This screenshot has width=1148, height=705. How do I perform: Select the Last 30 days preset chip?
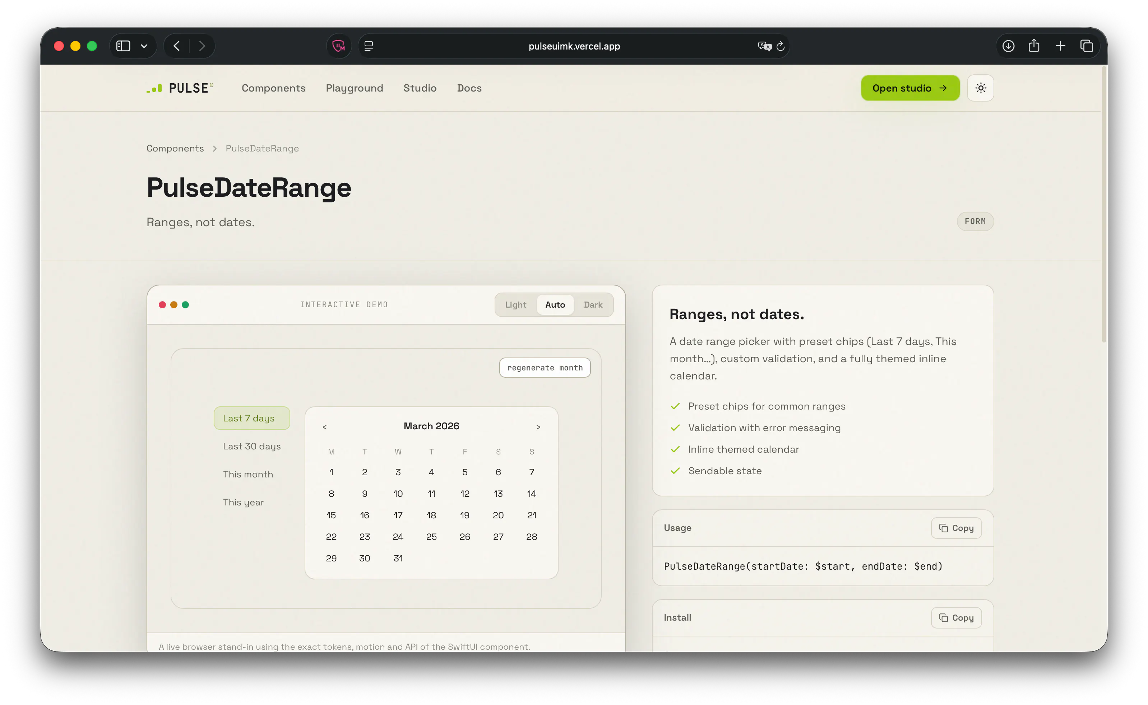(x=251, y=446)
